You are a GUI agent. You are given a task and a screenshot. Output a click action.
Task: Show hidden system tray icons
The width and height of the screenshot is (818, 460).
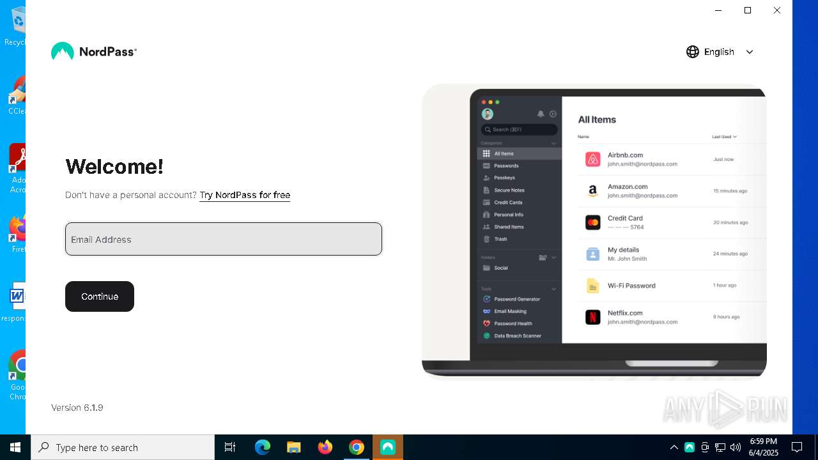tap(674, 447)
